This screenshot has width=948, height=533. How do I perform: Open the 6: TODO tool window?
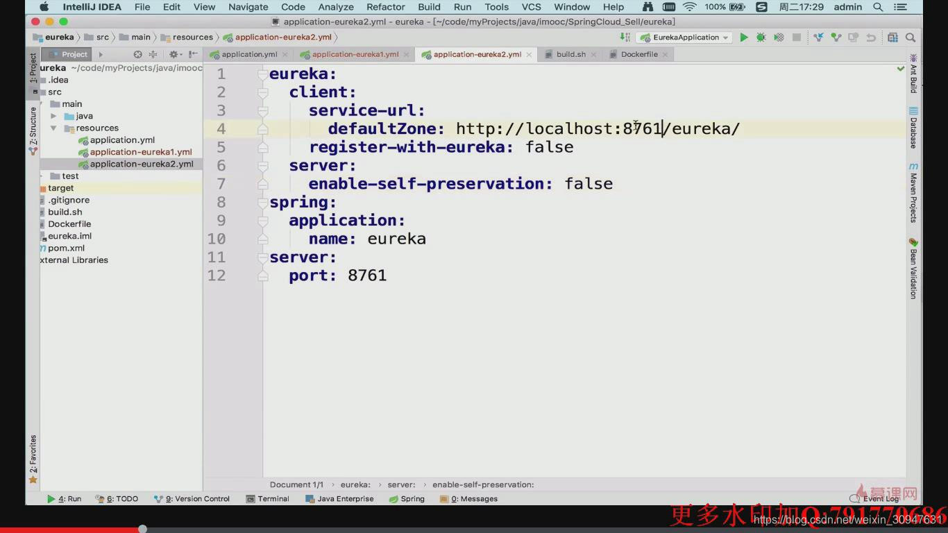pyautogui.click(x=117, y=499)
